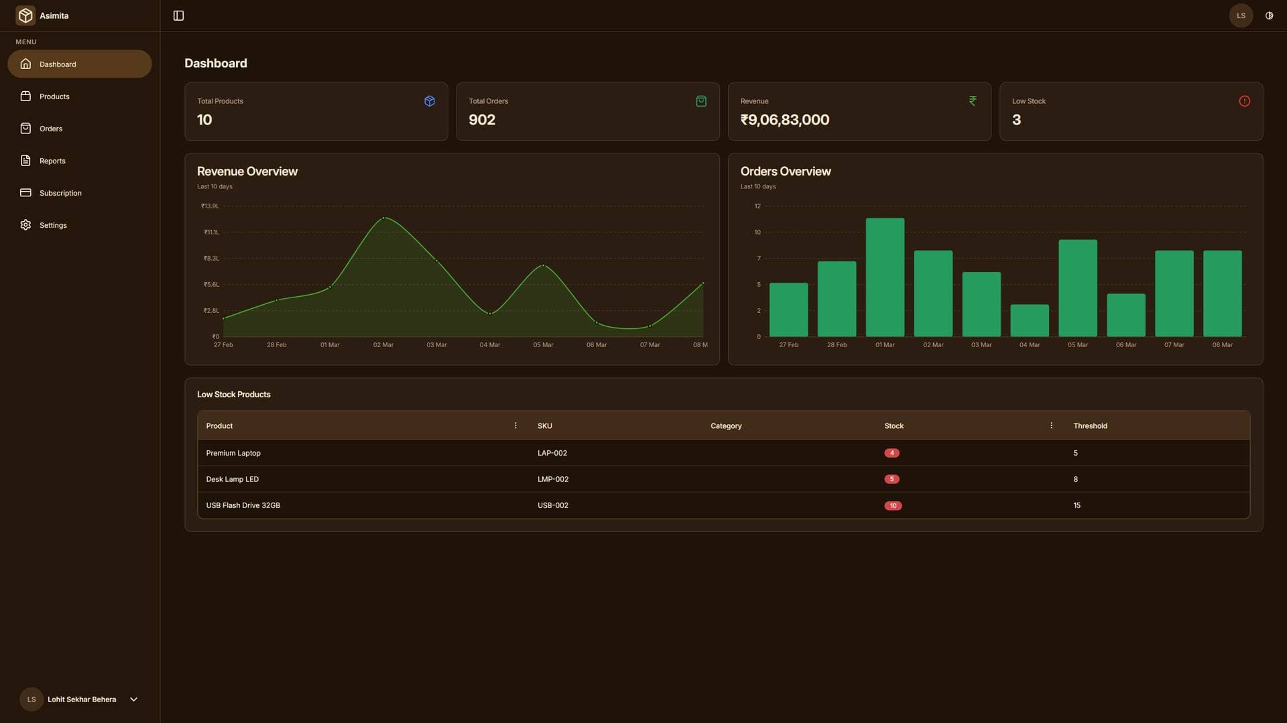Click the Reports document icon

click(25, 160)
